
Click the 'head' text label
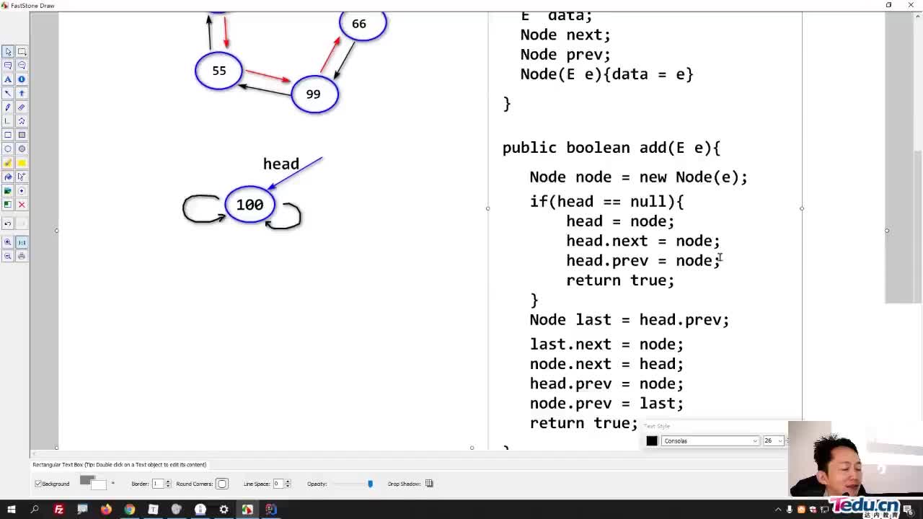pos(281,164)
